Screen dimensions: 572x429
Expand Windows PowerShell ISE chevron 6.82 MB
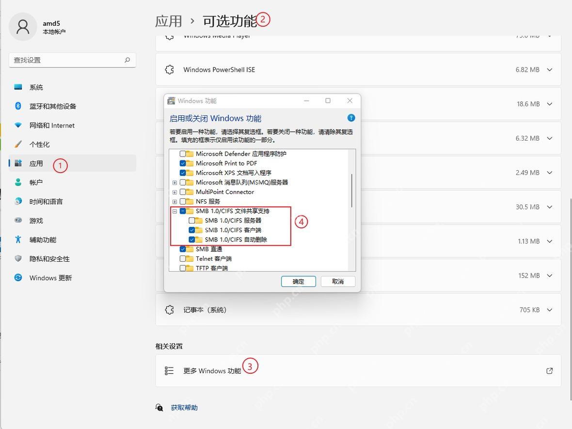[x=549, y=70]
